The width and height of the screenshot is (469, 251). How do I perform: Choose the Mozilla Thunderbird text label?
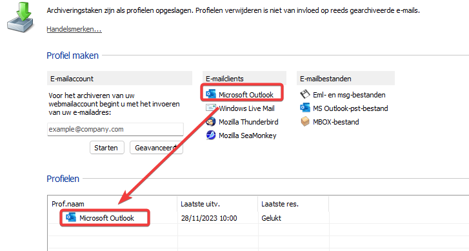point(248,122)
